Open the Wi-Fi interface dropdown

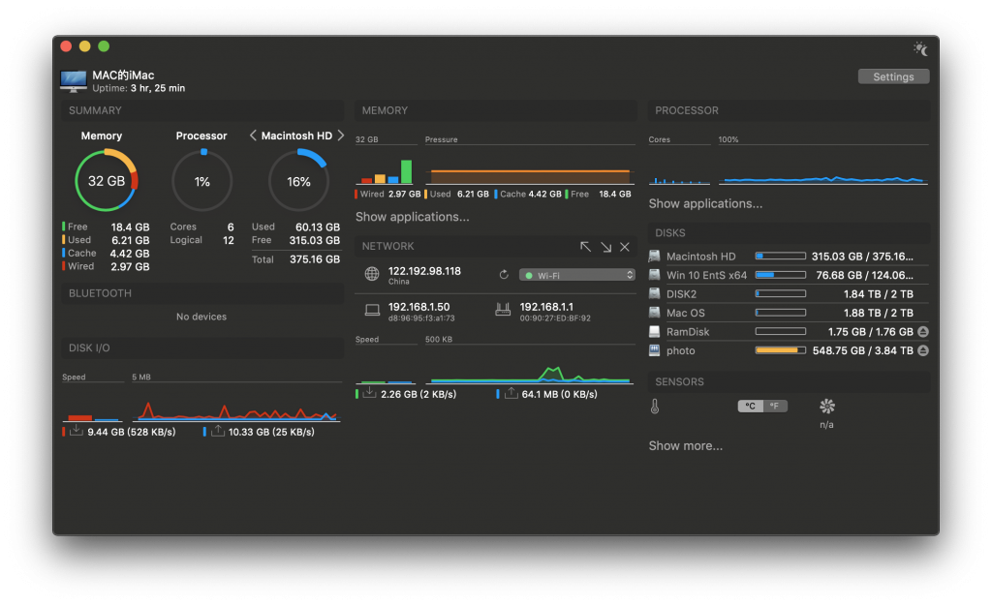(x=577, y=275)
